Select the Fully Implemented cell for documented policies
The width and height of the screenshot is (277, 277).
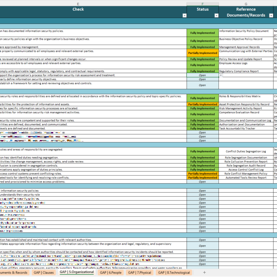coord(202,33)
